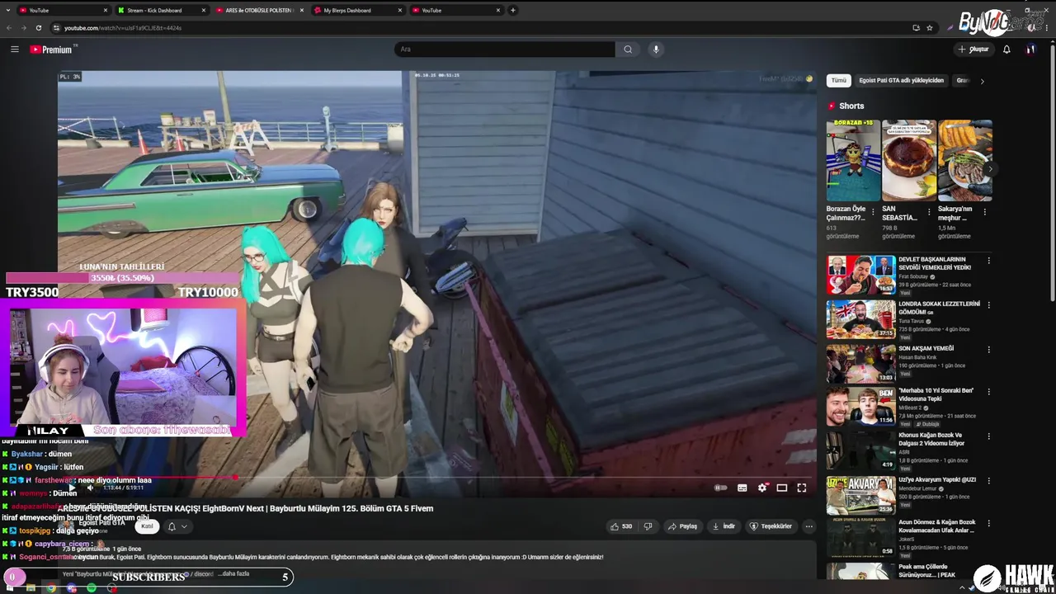Open the Sakarya'nın meşhur short thumbnail
Screen dimensions: 1056x594
964,161
